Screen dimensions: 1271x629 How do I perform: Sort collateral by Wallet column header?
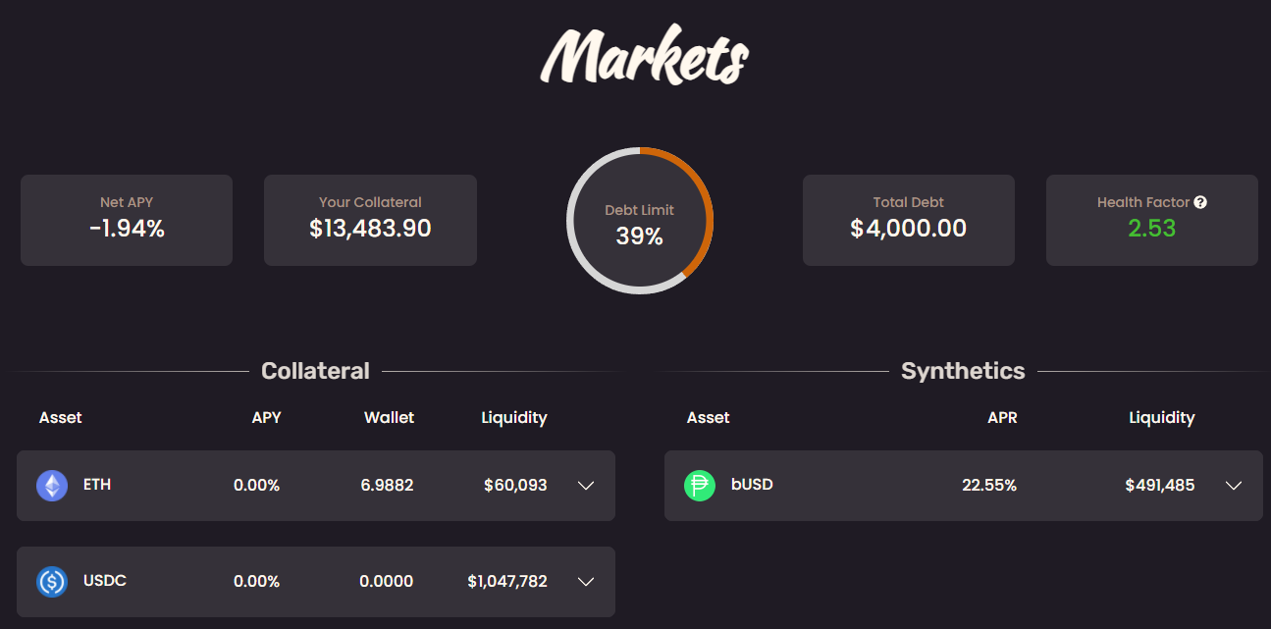[389, 417]
